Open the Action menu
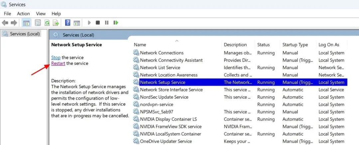 coord(23,14)
